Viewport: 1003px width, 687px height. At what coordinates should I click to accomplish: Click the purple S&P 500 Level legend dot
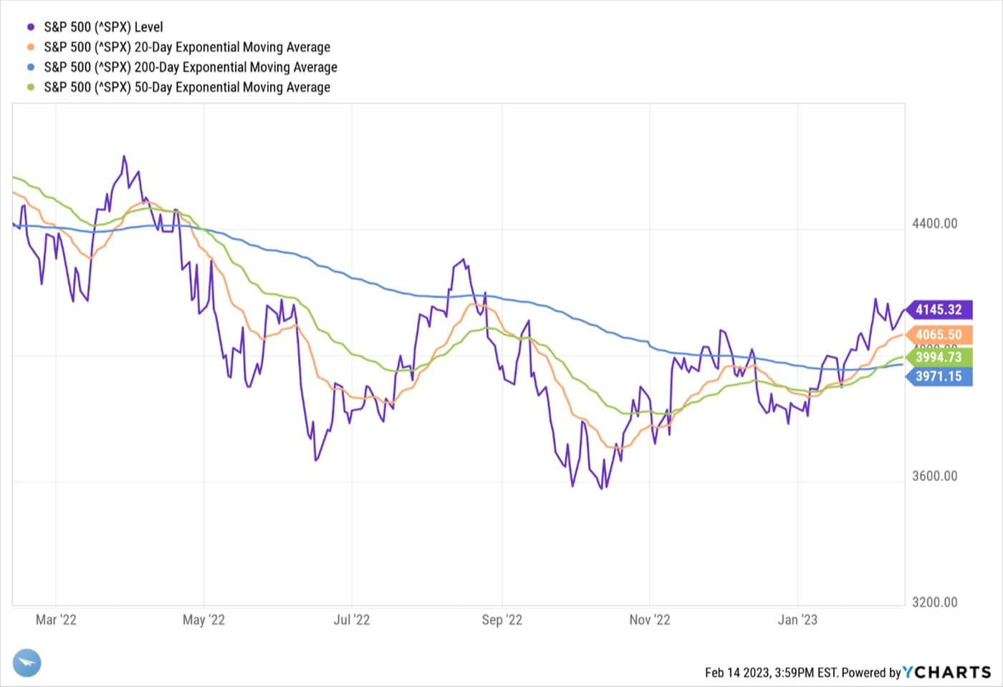31,27
